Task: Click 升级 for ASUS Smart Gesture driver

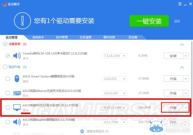Action: click(173, 79)
